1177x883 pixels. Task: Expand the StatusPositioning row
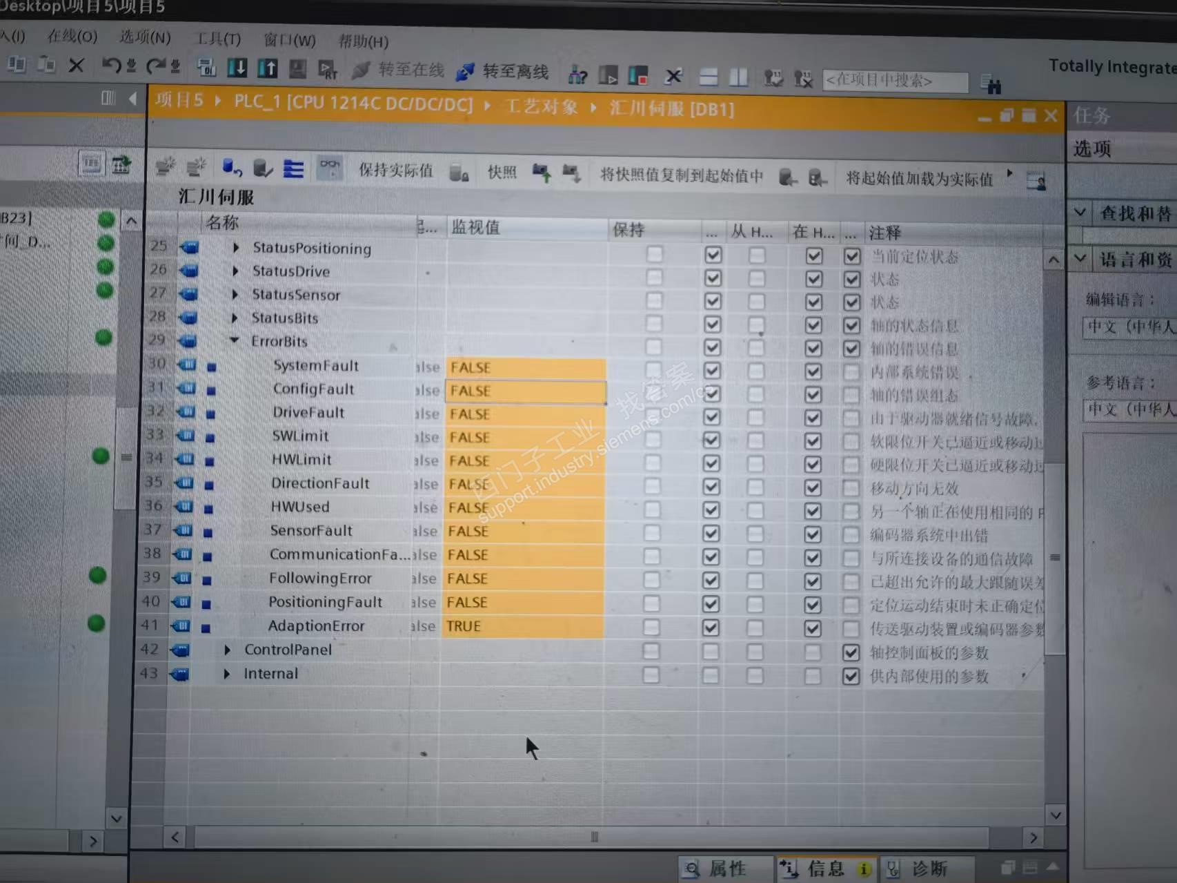[236, 247]
